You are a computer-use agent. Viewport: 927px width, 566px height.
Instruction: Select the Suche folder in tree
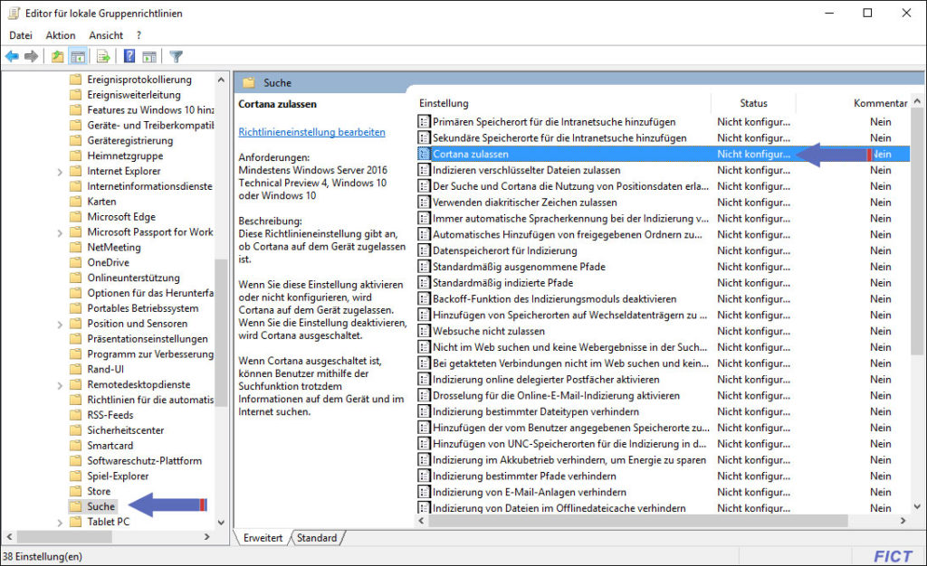(x=101, y=506)
